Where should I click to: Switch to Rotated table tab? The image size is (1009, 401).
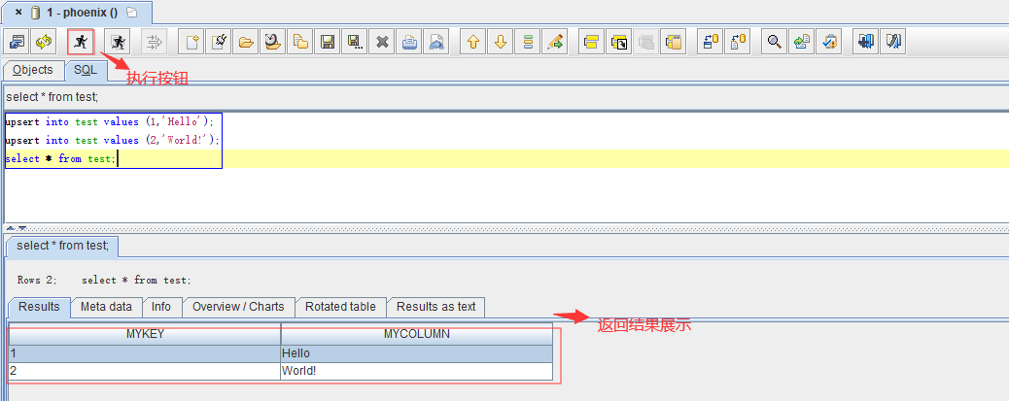pos(340,307)
